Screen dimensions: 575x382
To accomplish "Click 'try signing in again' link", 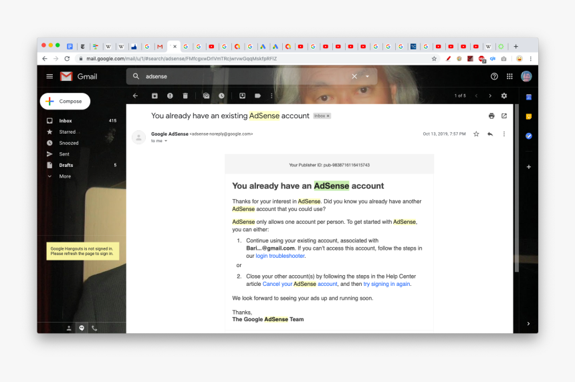I will coord(386,284).
